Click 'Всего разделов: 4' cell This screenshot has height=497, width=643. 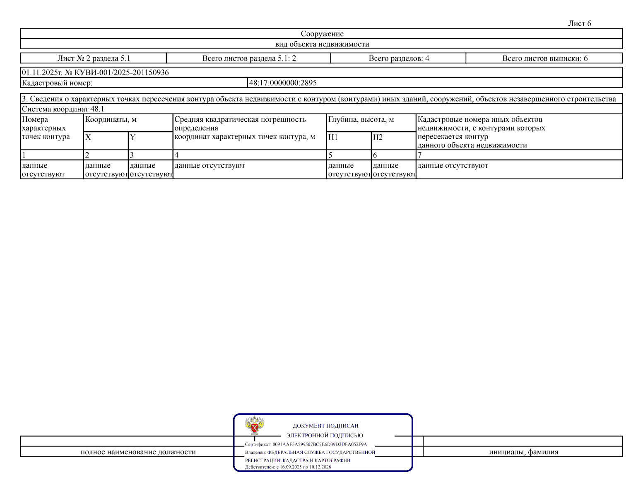pyautogui.click(x=399, y=58)
